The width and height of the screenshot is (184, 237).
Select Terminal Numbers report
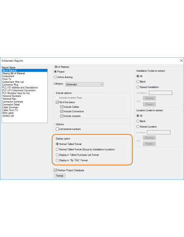[x=12, y=96]
